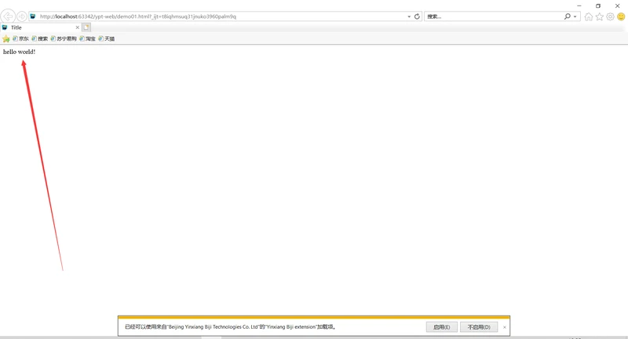The width and height of the screenshot is (628, 339).
Task: Click the add-to-favorites-bar star icon
Action: (x=6, y=38)
